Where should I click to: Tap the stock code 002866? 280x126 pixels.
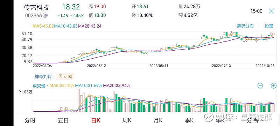click(x=34, y=15)
